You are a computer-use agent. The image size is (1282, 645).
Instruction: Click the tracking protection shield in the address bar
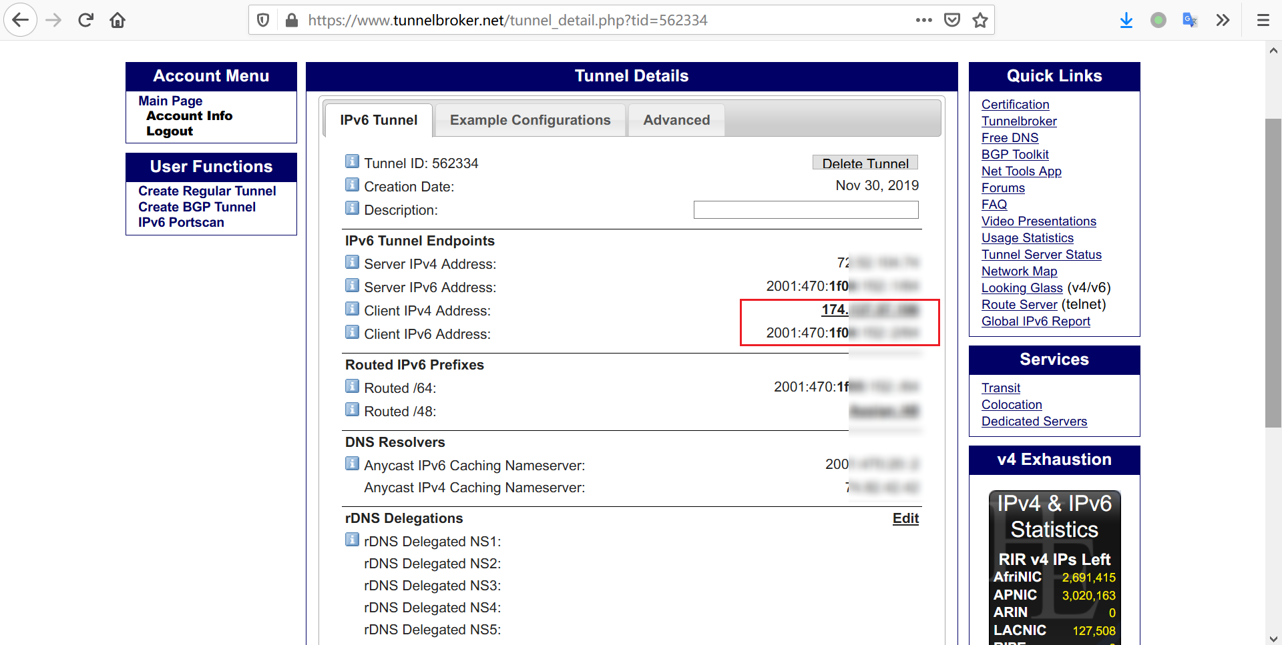point(262,20)
